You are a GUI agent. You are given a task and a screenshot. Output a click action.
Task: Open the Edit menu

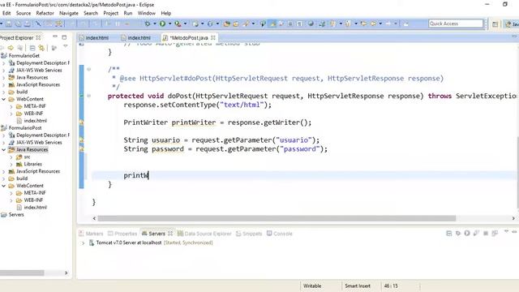(x=6, y=13)
